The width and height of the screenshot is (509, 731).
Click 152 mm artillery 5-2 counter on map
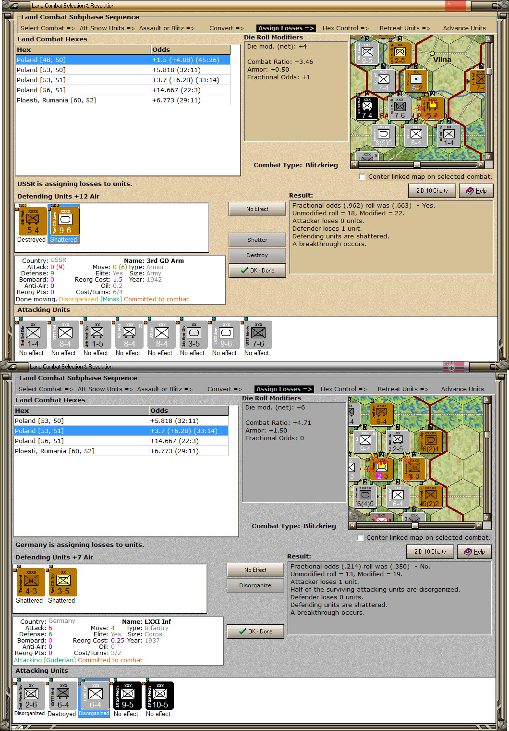(416, 80)
